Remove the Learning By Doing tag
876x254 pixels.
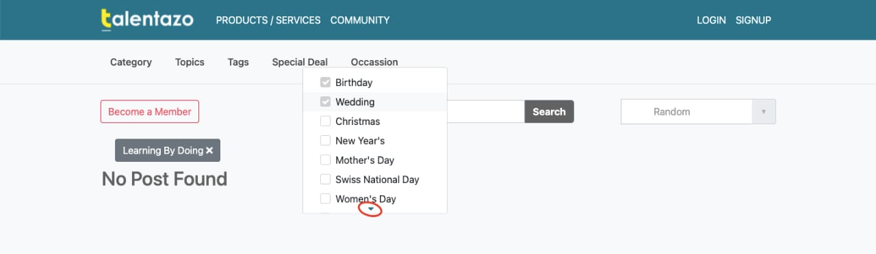pos(209,151)
